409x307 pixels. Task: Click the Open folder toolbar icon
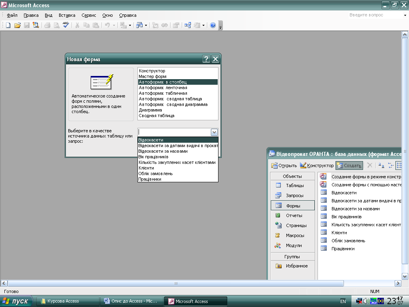point(17,25)
